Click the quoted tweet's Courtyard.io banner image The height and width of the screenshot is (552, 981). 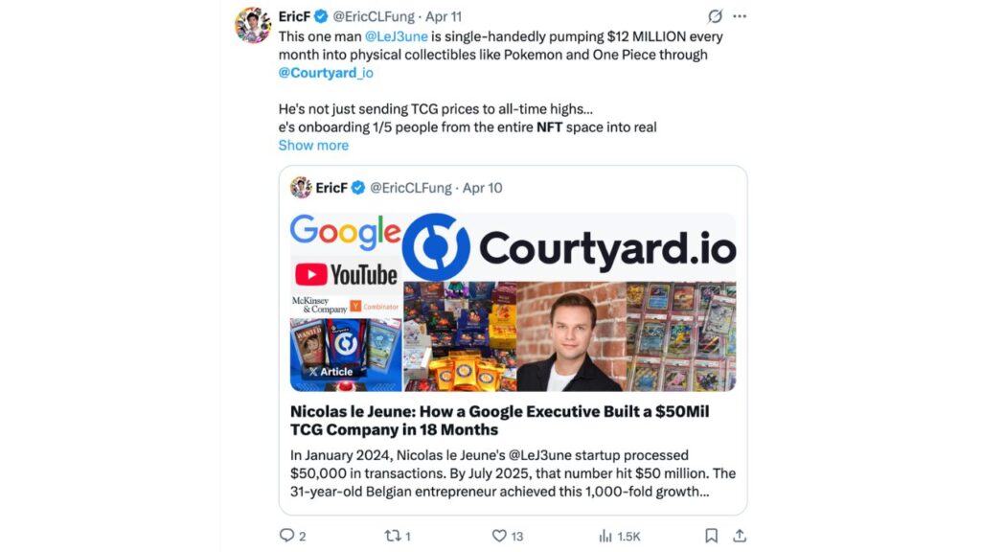click(x=570, y=248)
